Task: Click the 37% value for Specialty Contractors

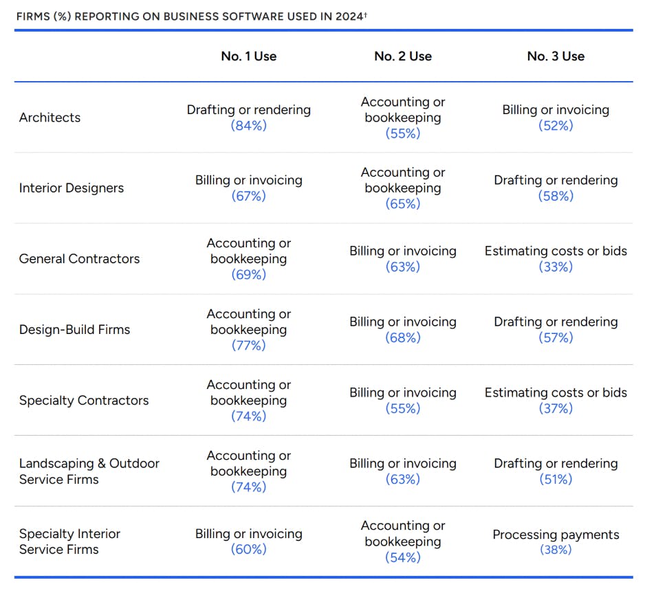Action: (x=556, y=408)
